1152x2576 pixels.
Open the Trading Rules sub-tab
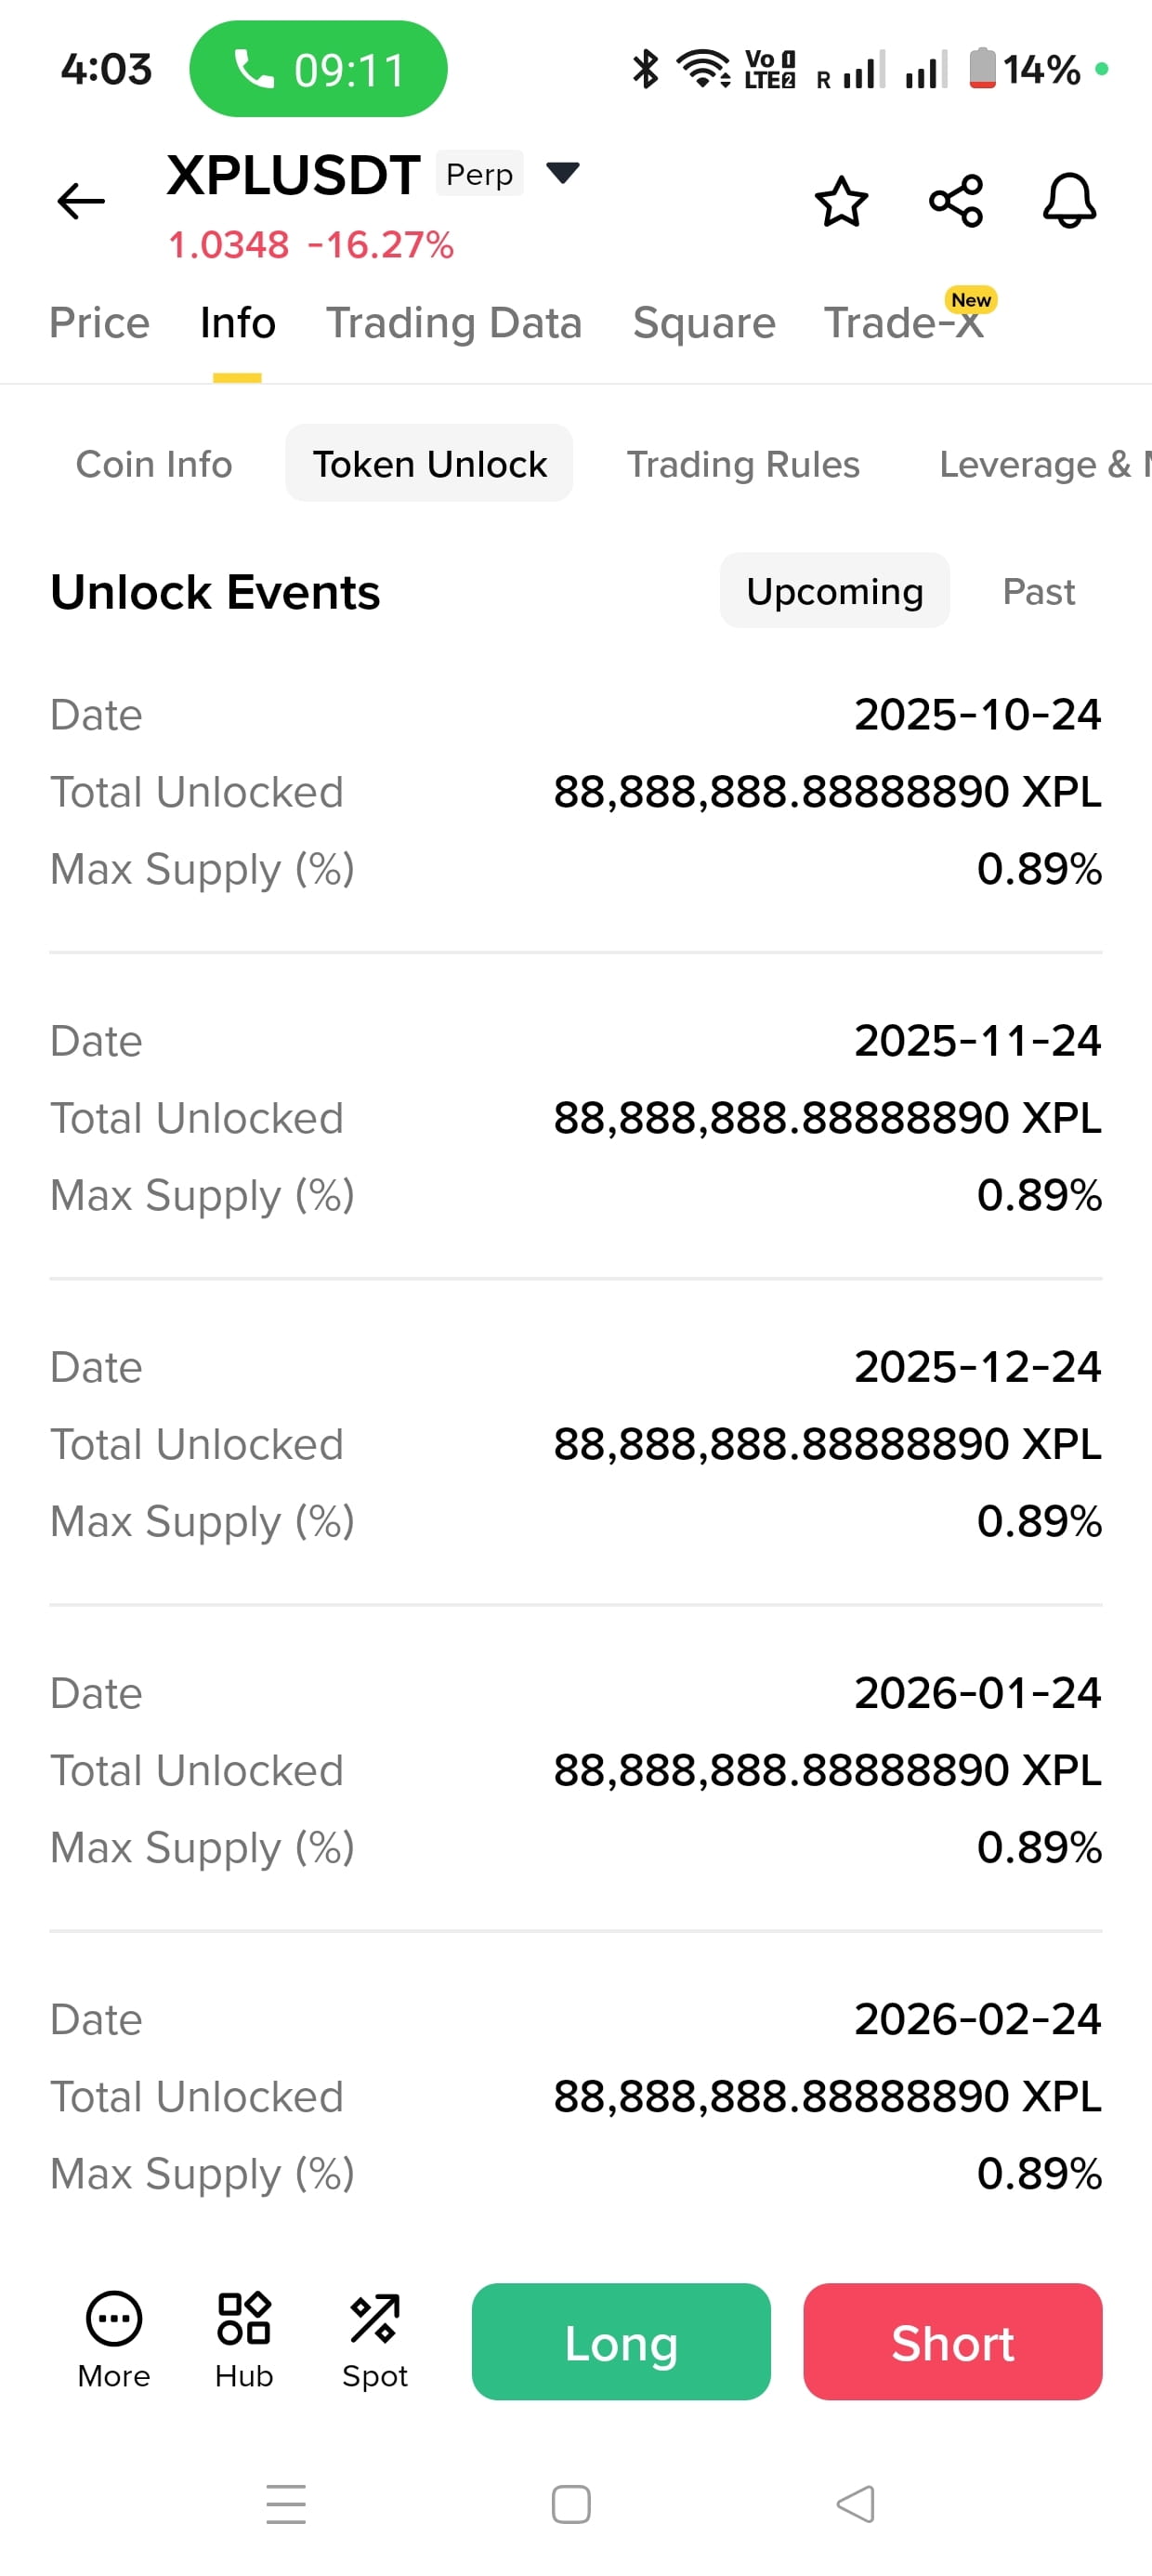coord(743,464)
